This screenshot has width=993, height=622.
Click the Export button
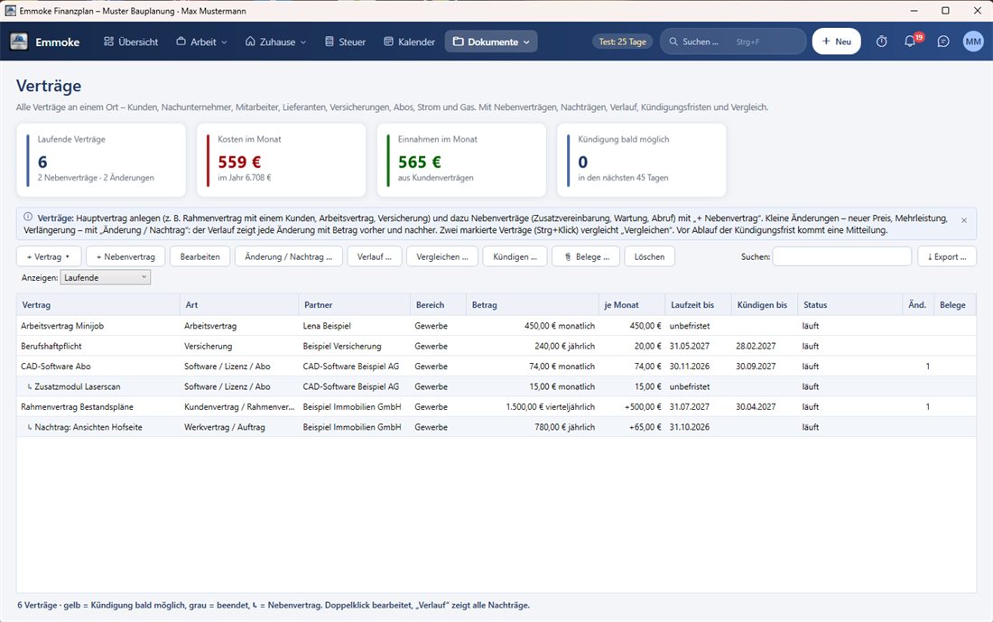(x=947, y=256)
